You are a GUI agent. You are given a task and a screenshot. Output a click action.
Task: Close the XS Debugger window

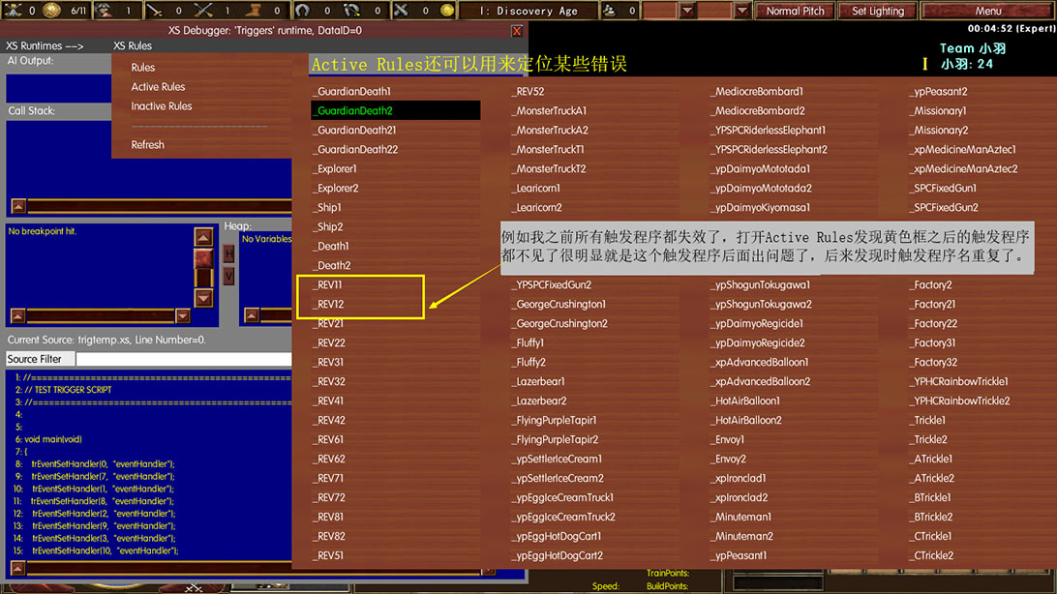click(x=517, y=31)
